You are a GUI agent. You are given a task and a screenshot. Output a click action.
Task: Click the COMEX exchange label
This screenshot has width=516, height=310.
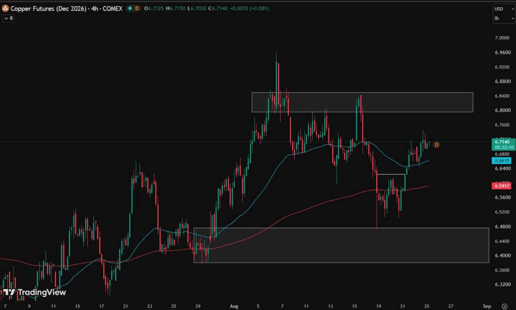(113, 8)
